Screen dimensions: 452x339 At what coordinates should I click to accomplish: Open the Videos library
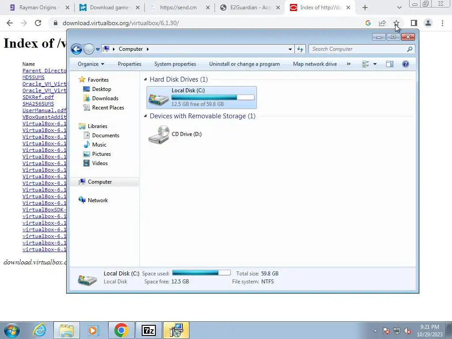coord(100,163)
